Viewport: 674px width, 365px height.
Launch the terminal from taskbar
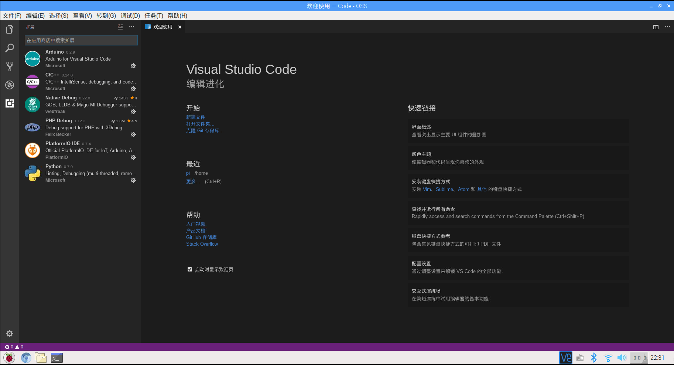click(x=57, y=358)
